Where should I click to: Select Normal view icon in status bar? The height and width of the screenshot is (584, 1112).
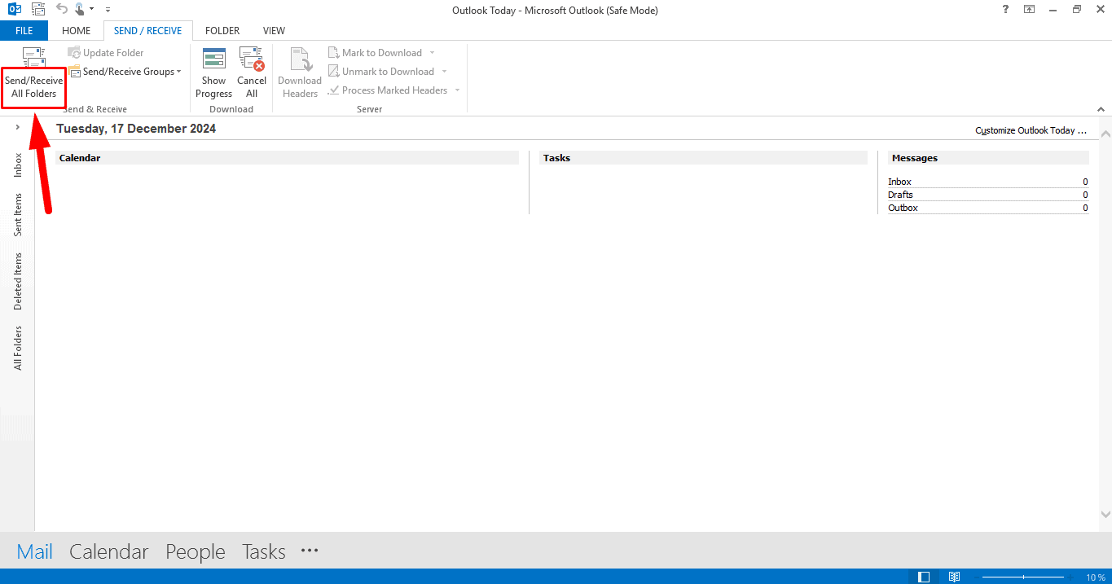coord(924,577)
